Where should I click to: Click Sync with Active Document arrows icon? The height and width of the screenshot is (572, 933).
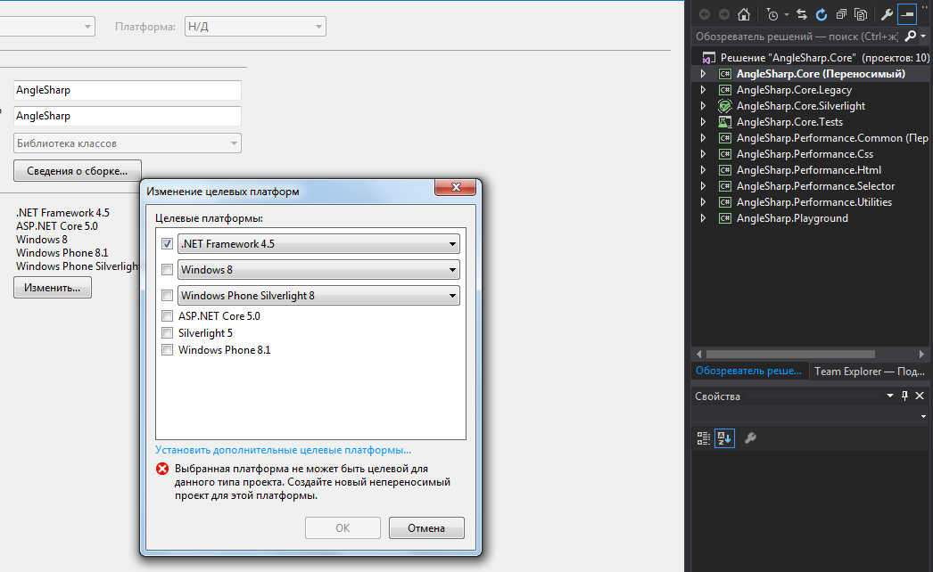pyautogui.click(x=802, y=15)
